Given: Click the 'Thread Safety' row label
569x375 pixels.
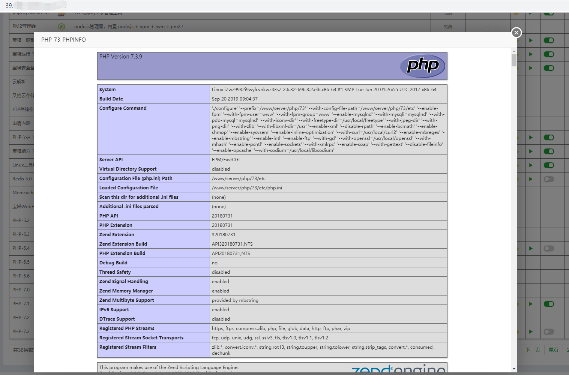Looking at the screenshot, I should point(115,272).
